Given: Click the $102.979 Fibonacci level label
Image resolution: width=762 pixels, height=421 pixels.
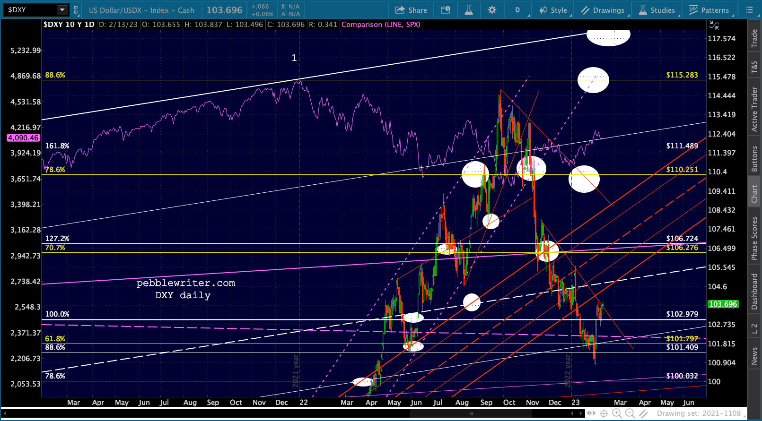Looking at the screenshot, I should pyautogui.click(x=682, y=314).
